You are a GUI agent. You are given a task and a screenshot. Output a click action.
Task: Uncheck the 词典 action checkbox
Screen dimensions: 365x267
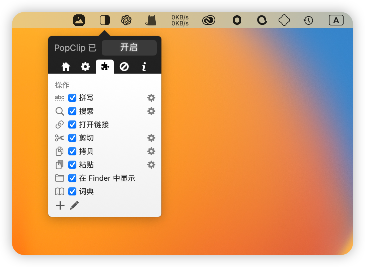point(72,192)
